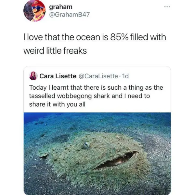Click "Today I learnt" at quoted tweet start

(47, 88)
